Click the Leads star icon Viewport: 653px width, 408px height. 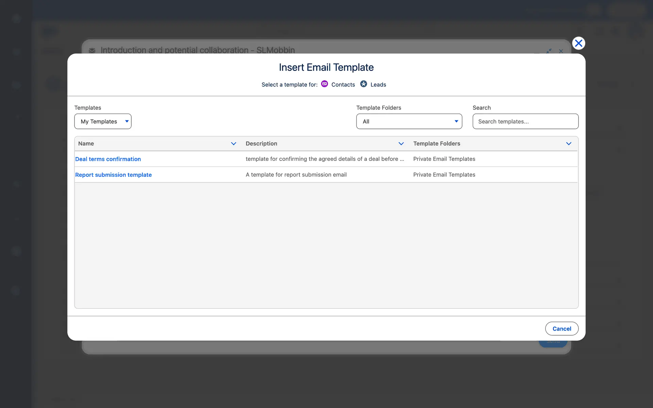coord(364,84)
